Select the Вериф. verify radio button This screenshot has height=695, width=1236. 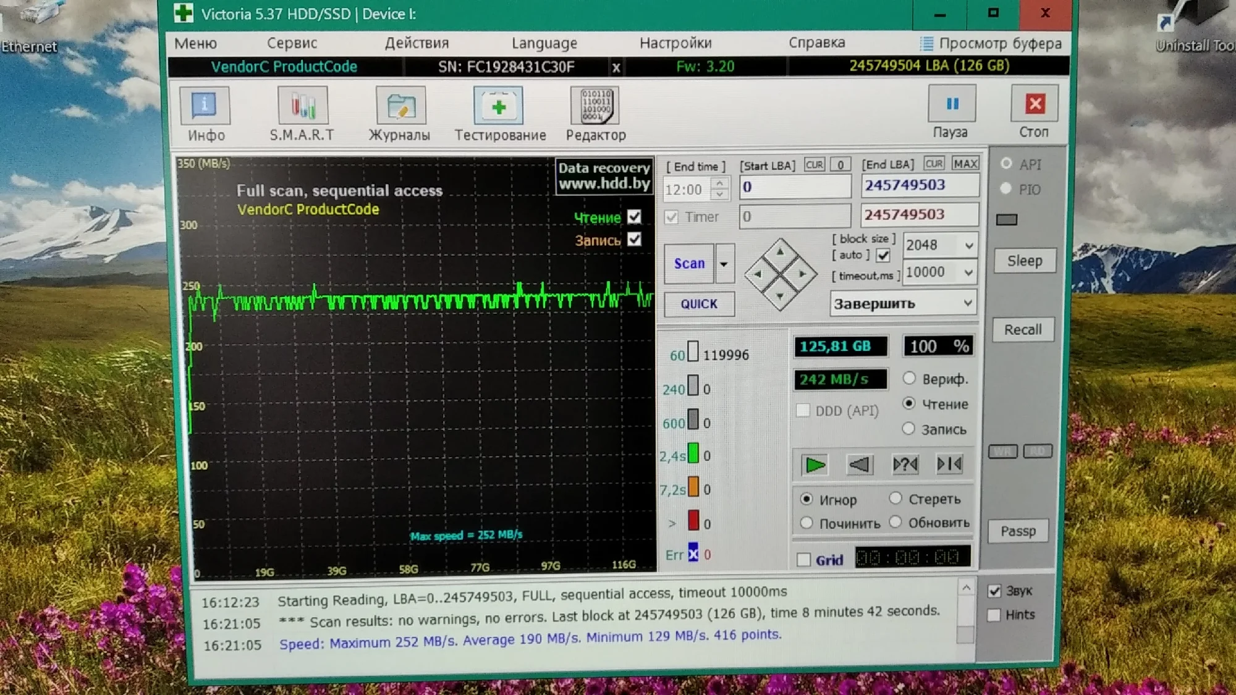pos(909,378)
